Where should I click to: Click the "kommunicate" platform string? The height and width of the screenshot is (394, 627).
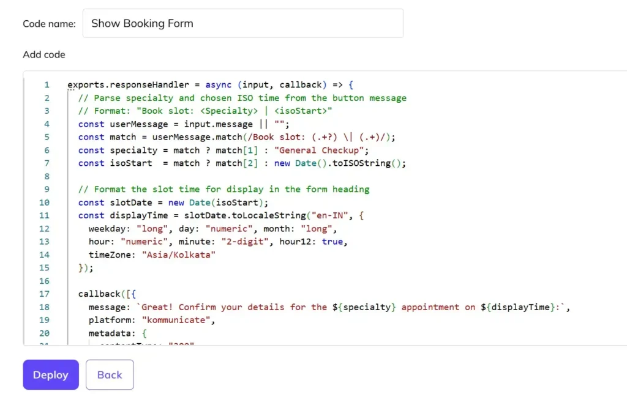(x=177, y=320)
